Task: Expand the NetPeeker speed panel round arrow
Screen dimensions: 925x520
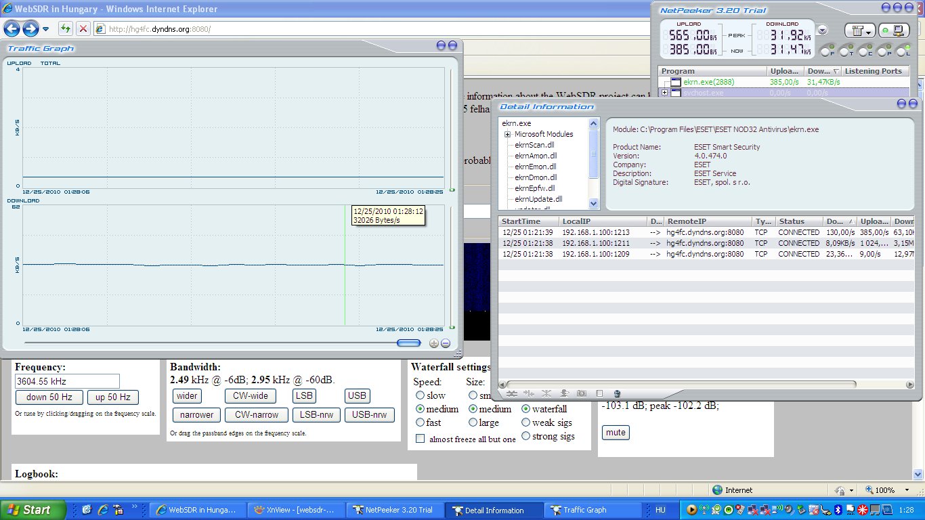Action: [x=822, y=30]
